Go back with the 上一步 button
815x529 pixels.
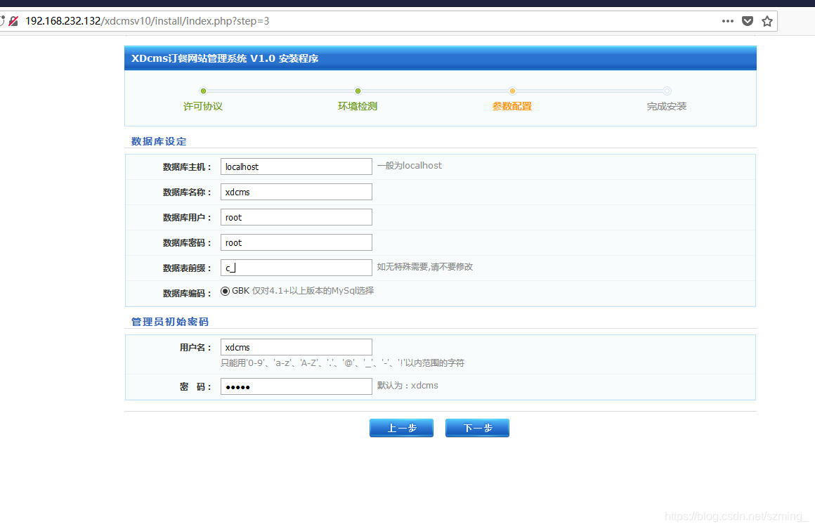(x=401, y=429)
